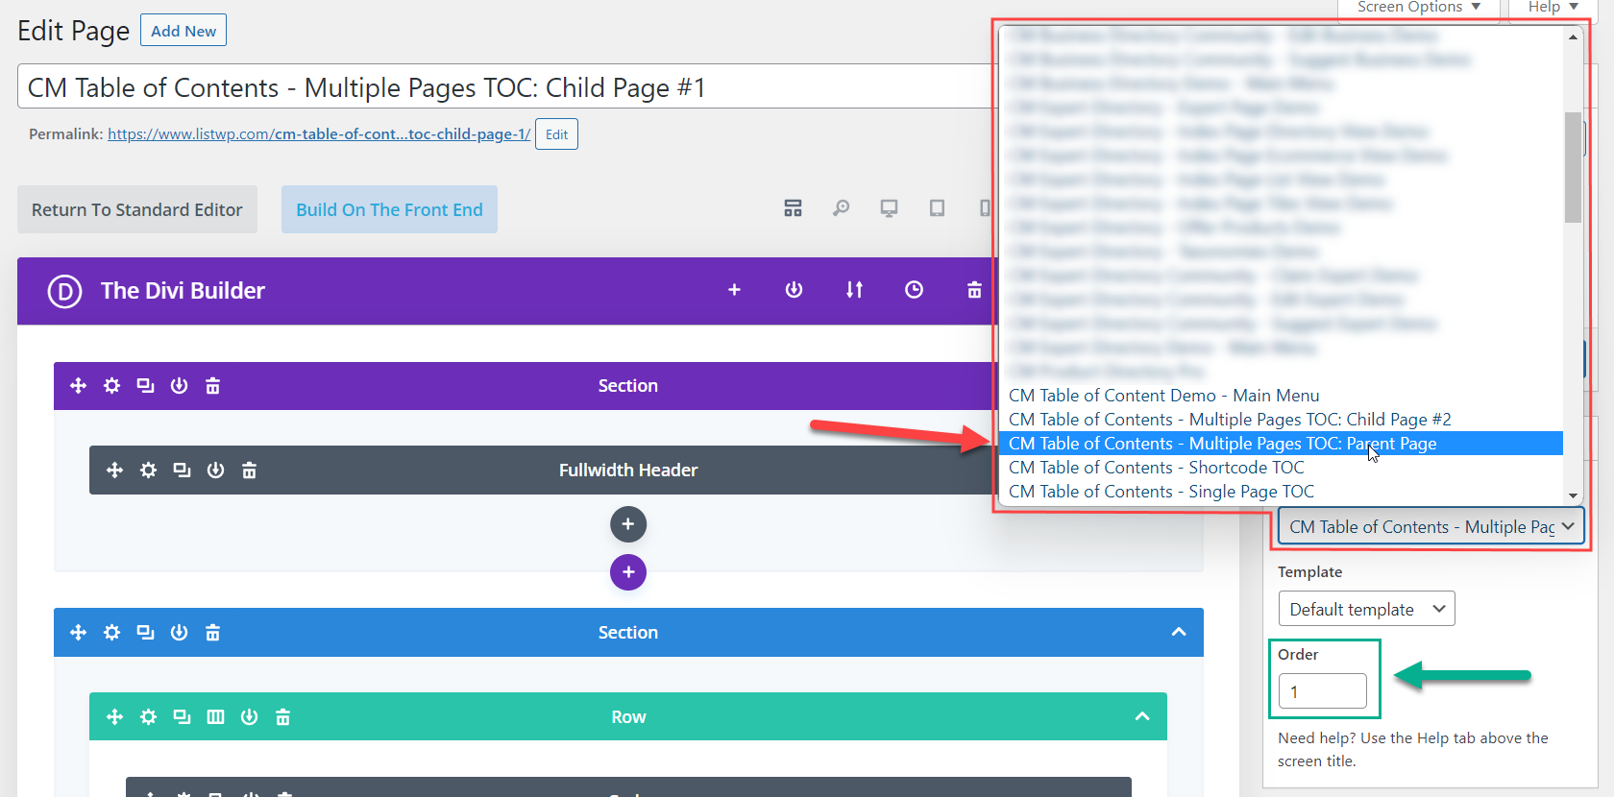Select the desktop view icon
The image size is (1614, 797).
(889, 208)
